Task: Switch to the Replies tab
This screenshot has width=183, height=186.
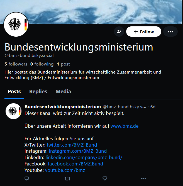Action: tap(38, 92)
